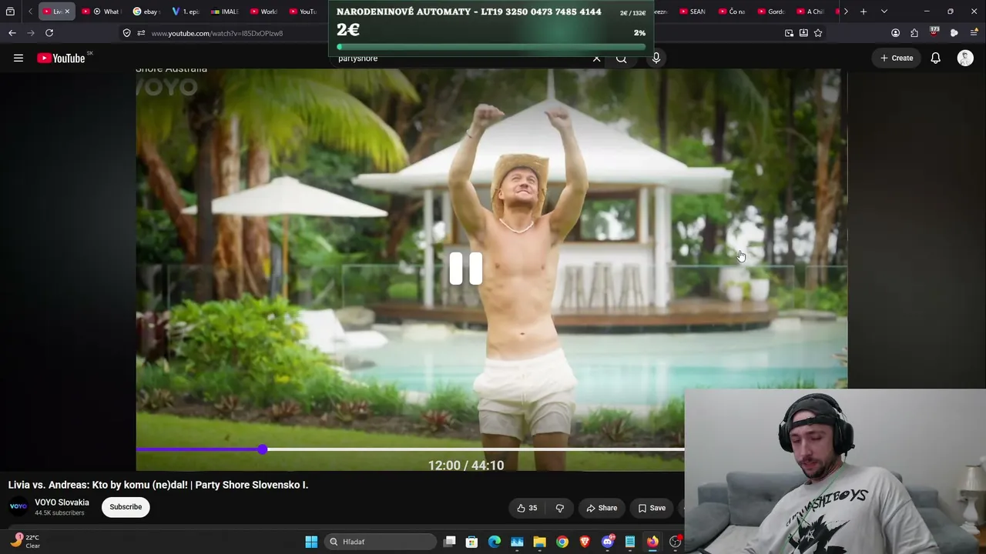
Task: Open the Firefox account icon in toolbar
Action: [x=895, y=33]
